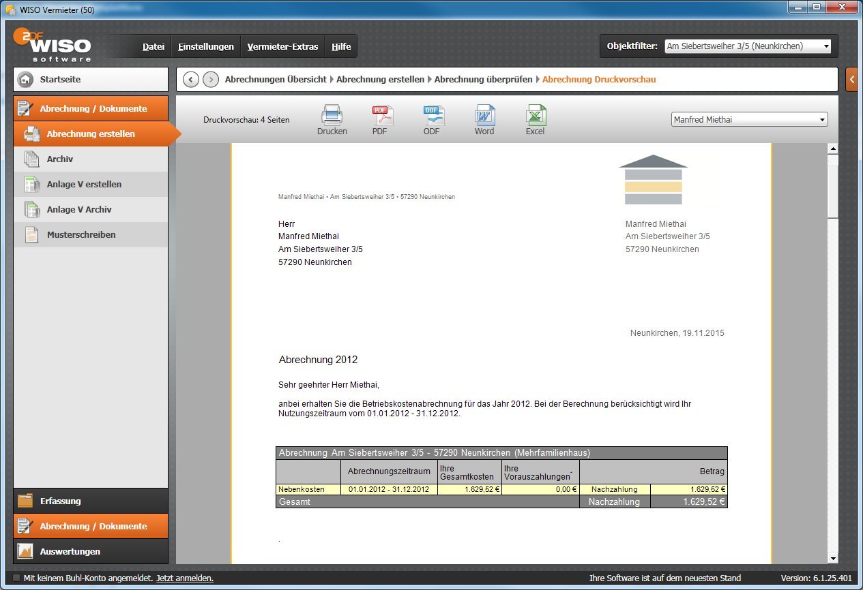Select the Anlage V erstellen sidebar item
Viewport: 863px width, 590px height.
coord(91,185)
